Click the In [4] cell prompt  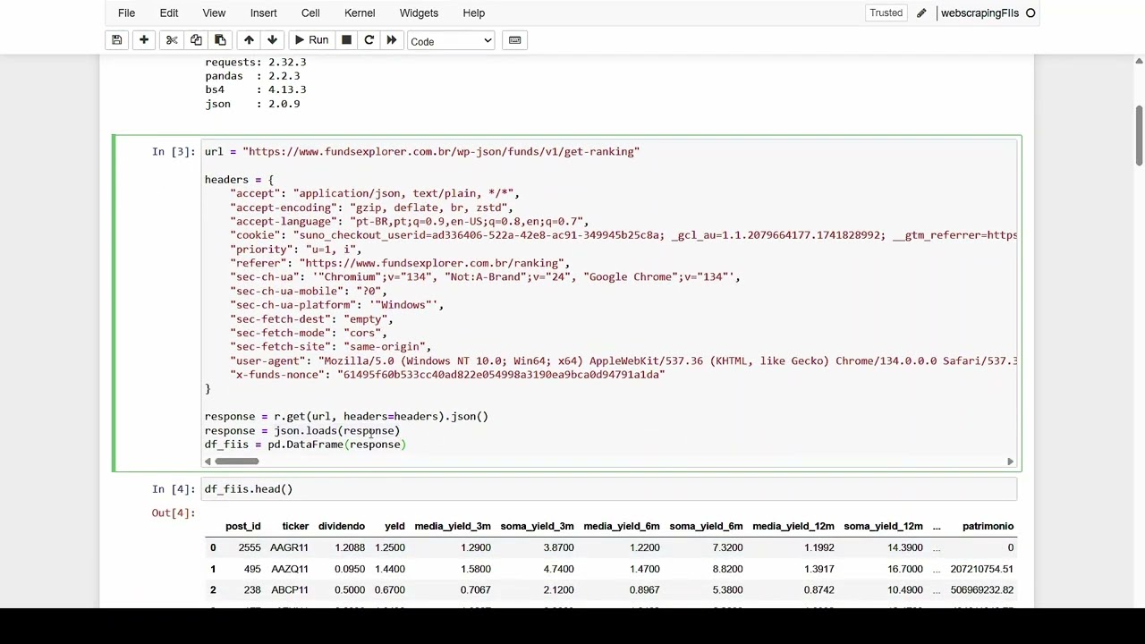173,488
